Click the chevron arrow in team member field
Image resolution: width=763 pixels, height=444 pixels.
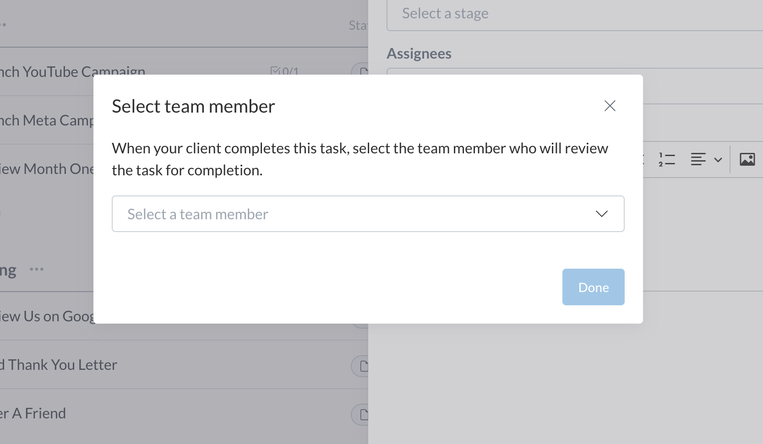tap(601, 214)
